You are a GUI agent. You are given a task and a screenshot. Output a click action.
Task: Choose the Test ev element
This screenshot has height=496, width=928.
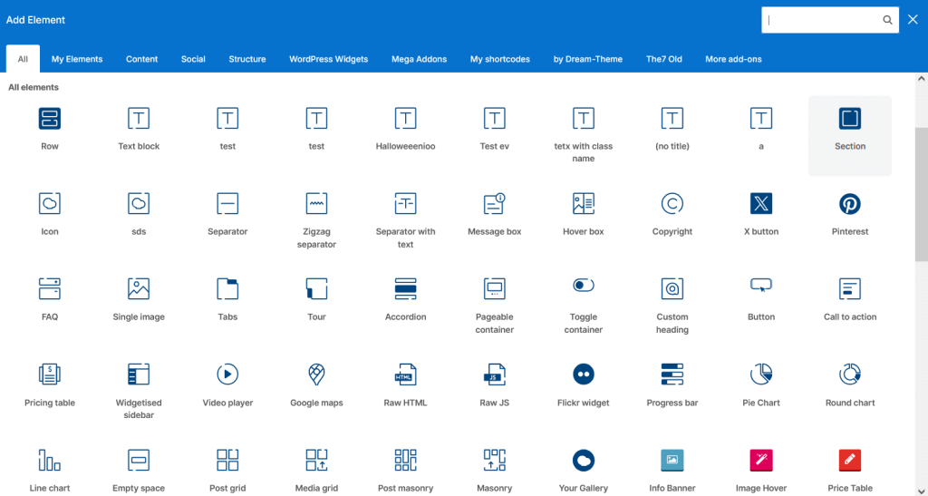pos(494,129)
